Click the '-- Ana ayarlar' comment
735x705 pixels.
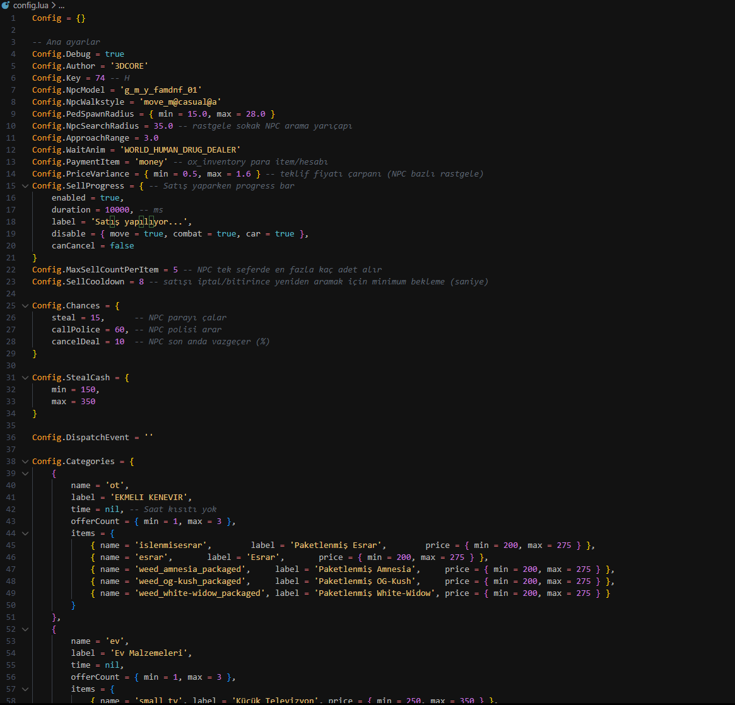point(66,42)
